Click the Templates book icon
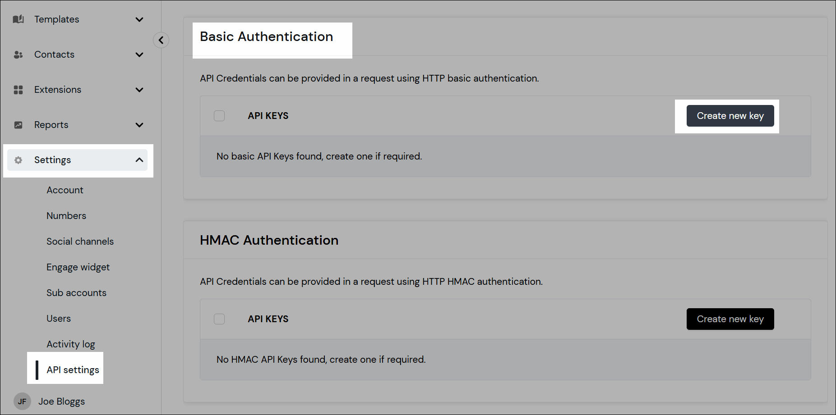836x415 pixels. (x=18, y=19)
